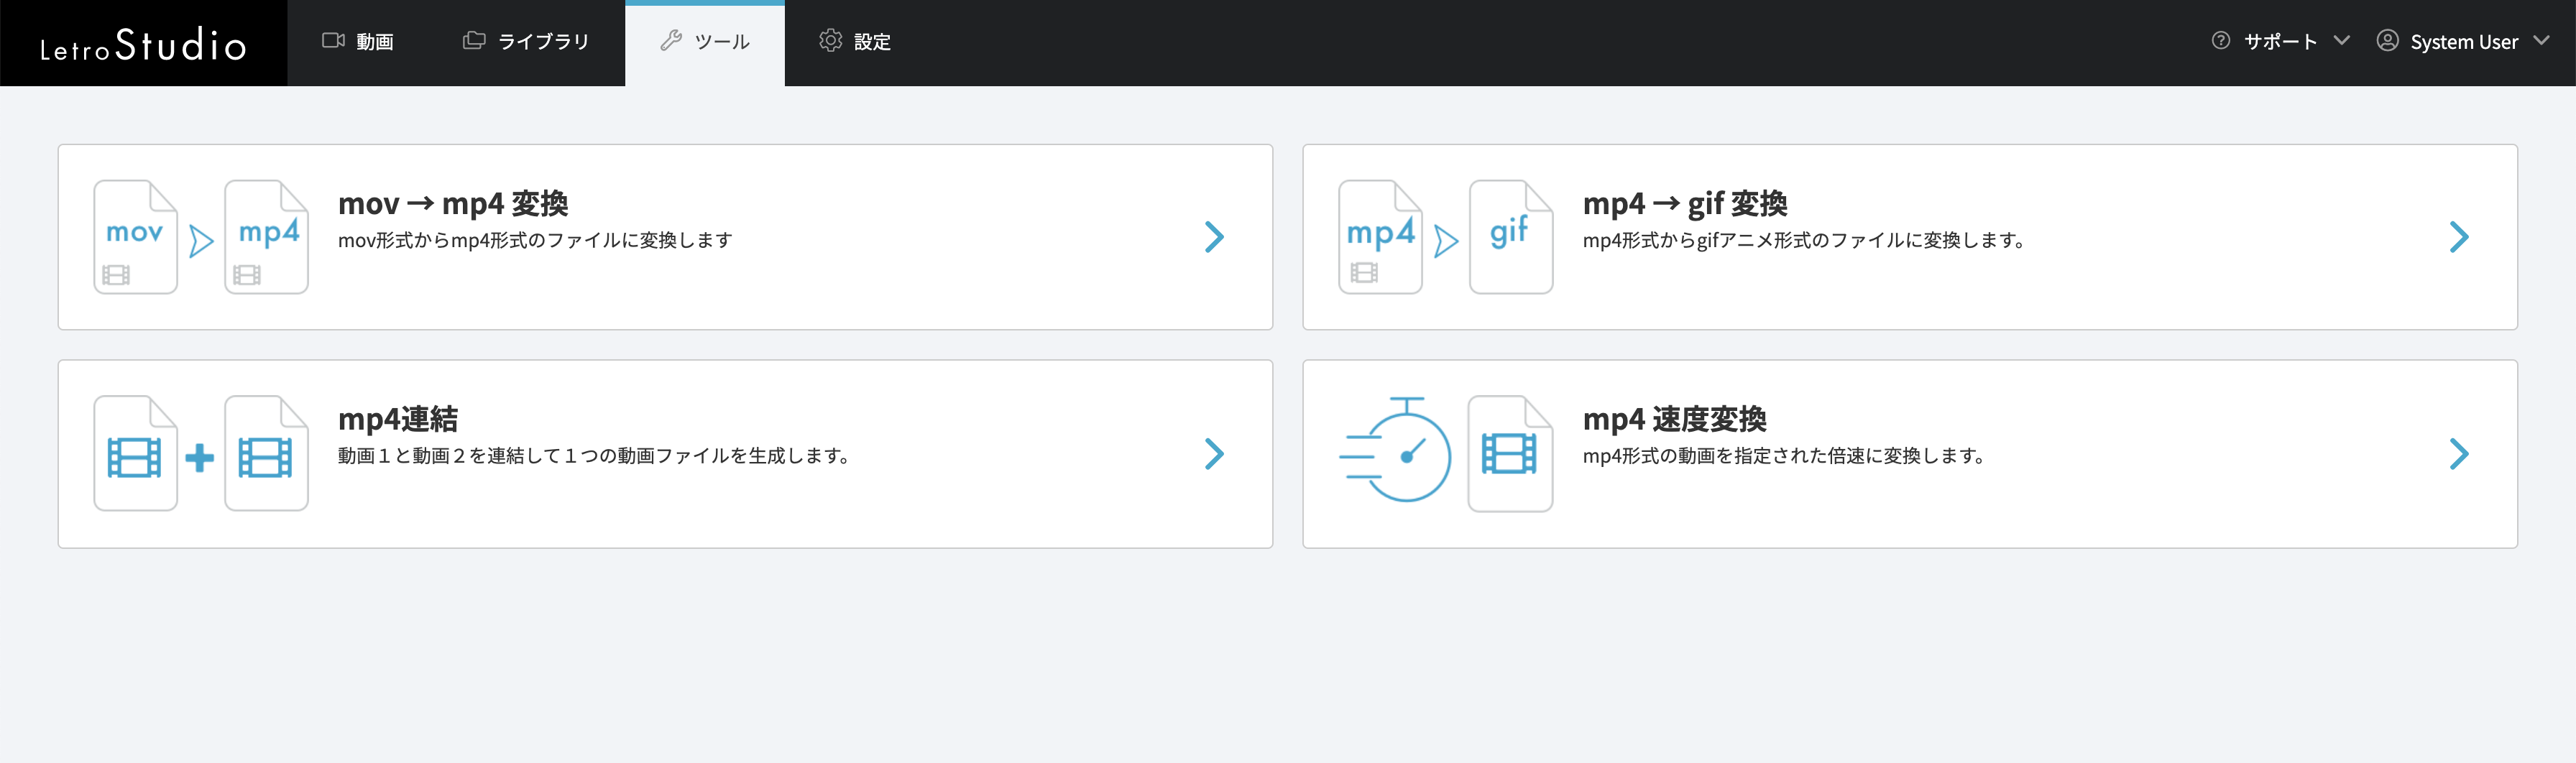
Task: Open the ライブラリ tab
Action: coord(526,42)
